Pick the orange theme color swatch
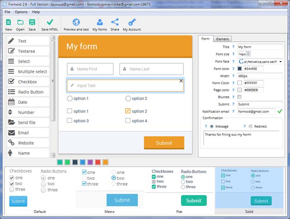 (105, 162)
